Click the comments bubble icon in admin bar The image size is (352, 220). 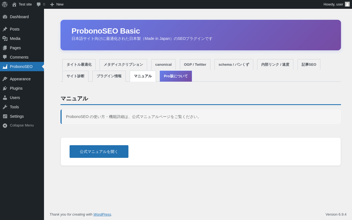[39, 4]
